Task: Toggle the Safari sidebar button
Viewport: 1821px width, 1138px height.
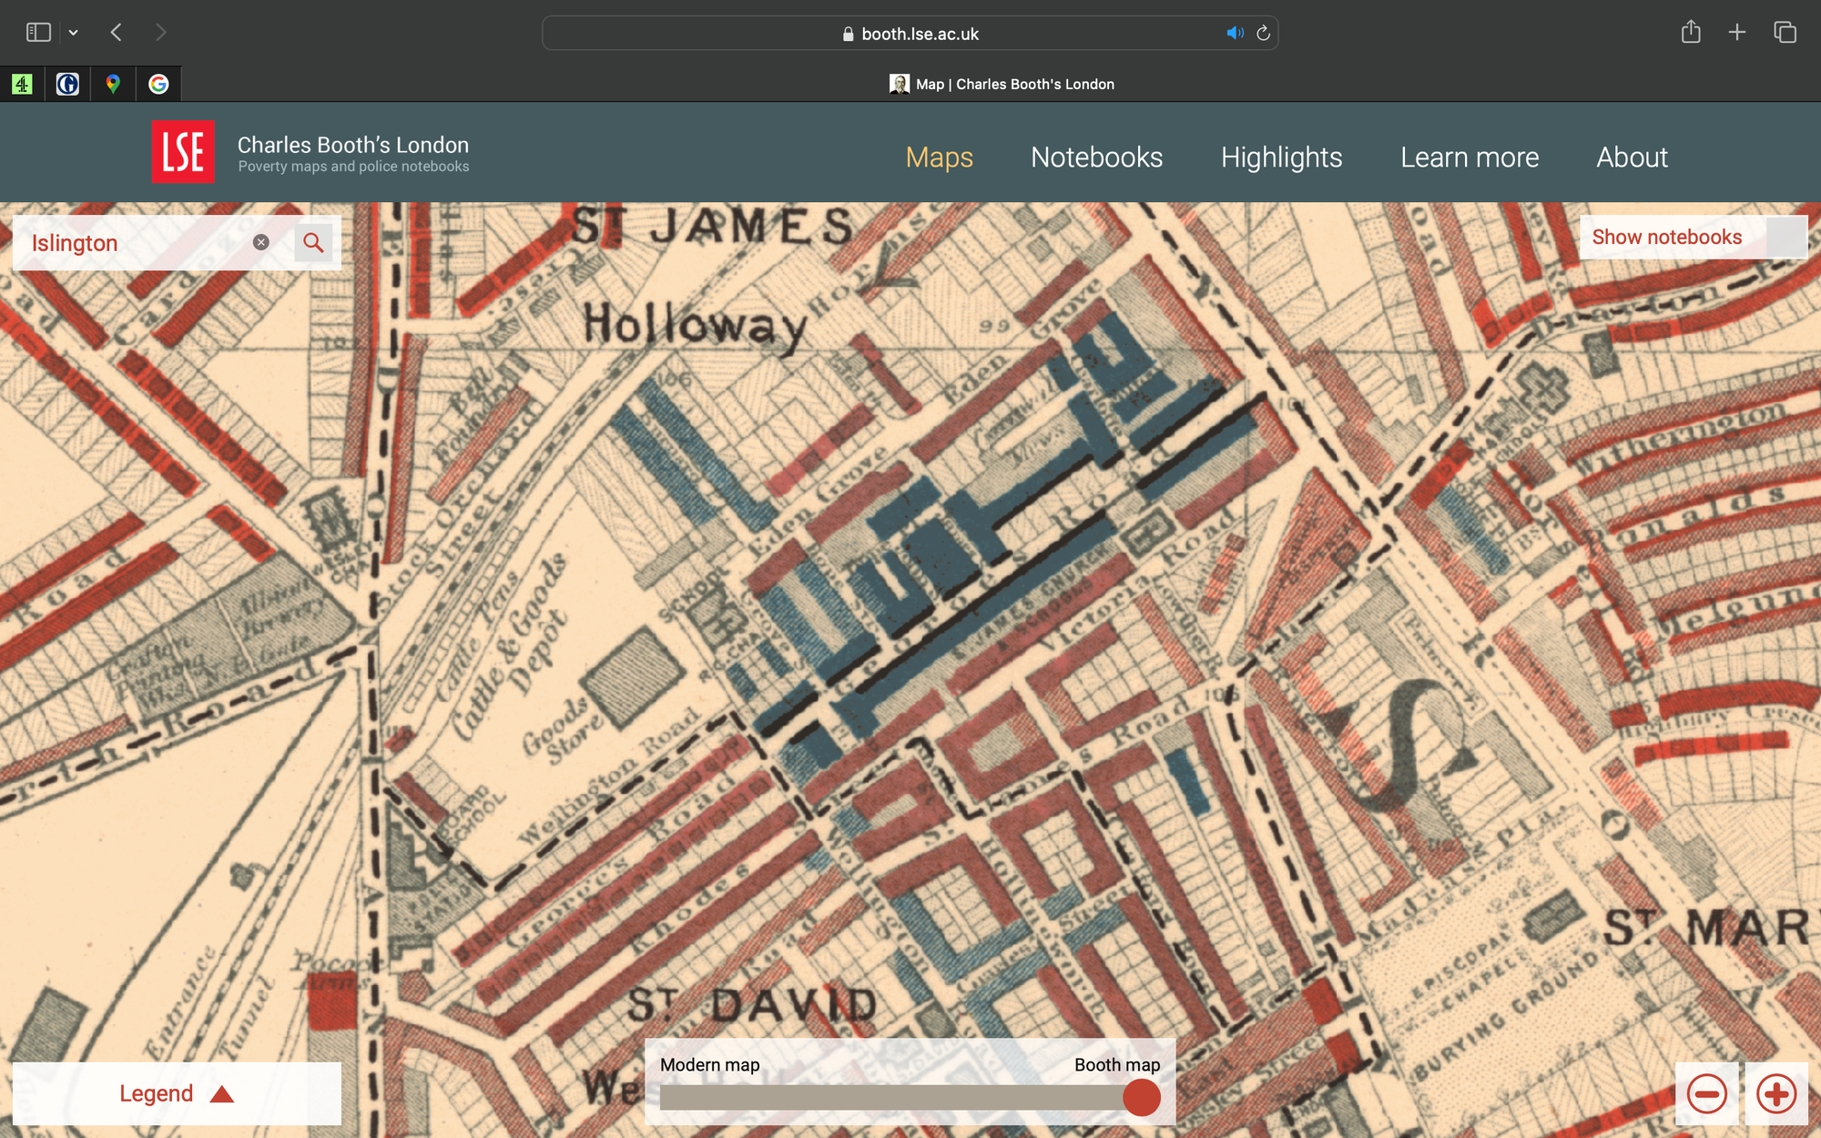Action: 38,33
